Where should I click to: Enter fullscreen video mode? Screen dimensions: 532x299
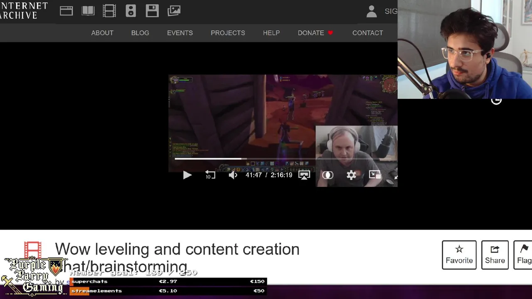click(x=396, y=176)
